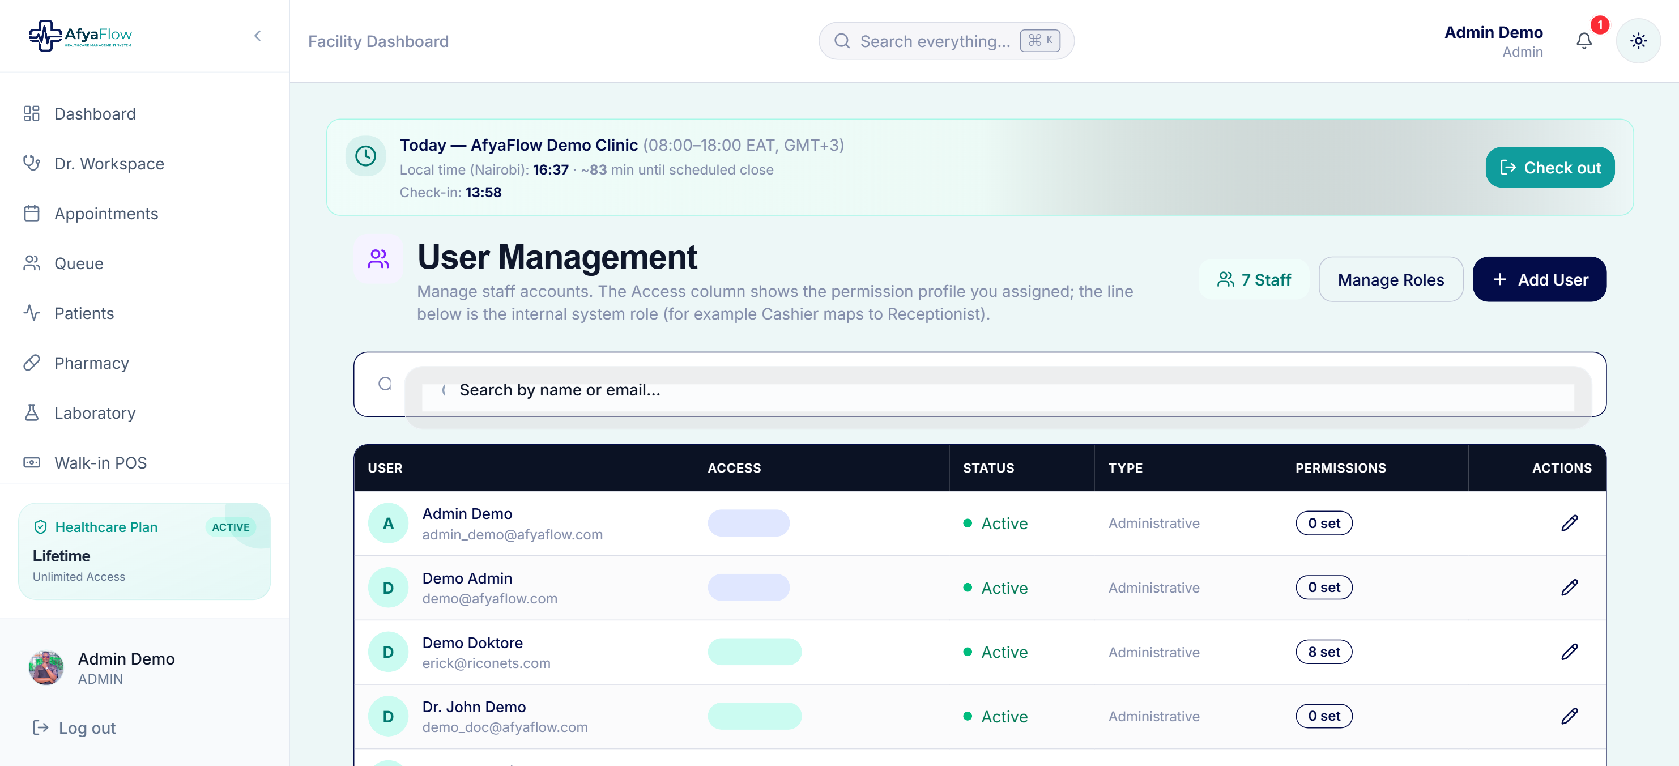Click the pulse icon next to Patients
The height and width of the screenshot is (766, 1679).
tap(31, 313)
